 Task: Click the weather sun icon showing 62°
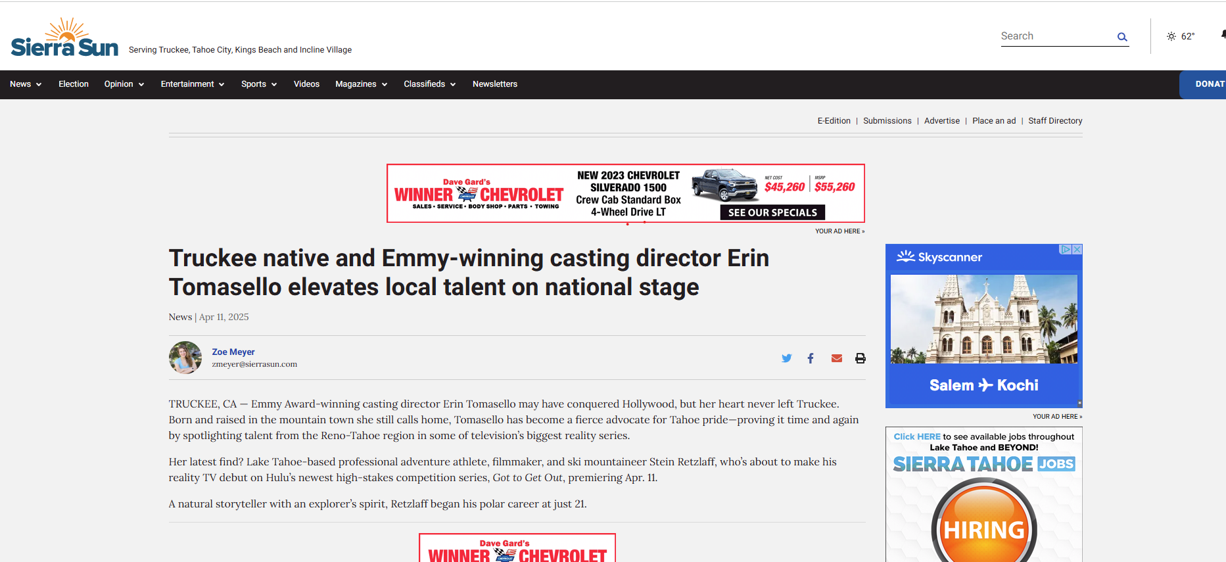(x=1171, y=36)
